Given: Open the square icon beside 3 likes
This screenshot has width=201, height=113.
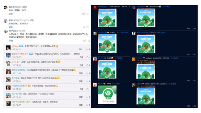Looking at the screenshot, I should point(88,14).
